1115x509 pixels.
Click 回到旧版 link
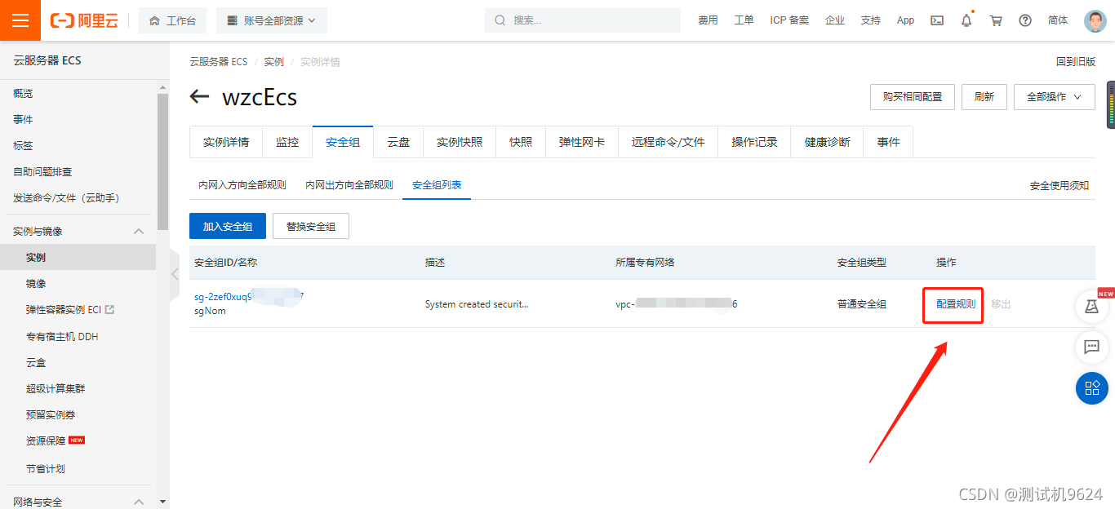coord(1076,62)
